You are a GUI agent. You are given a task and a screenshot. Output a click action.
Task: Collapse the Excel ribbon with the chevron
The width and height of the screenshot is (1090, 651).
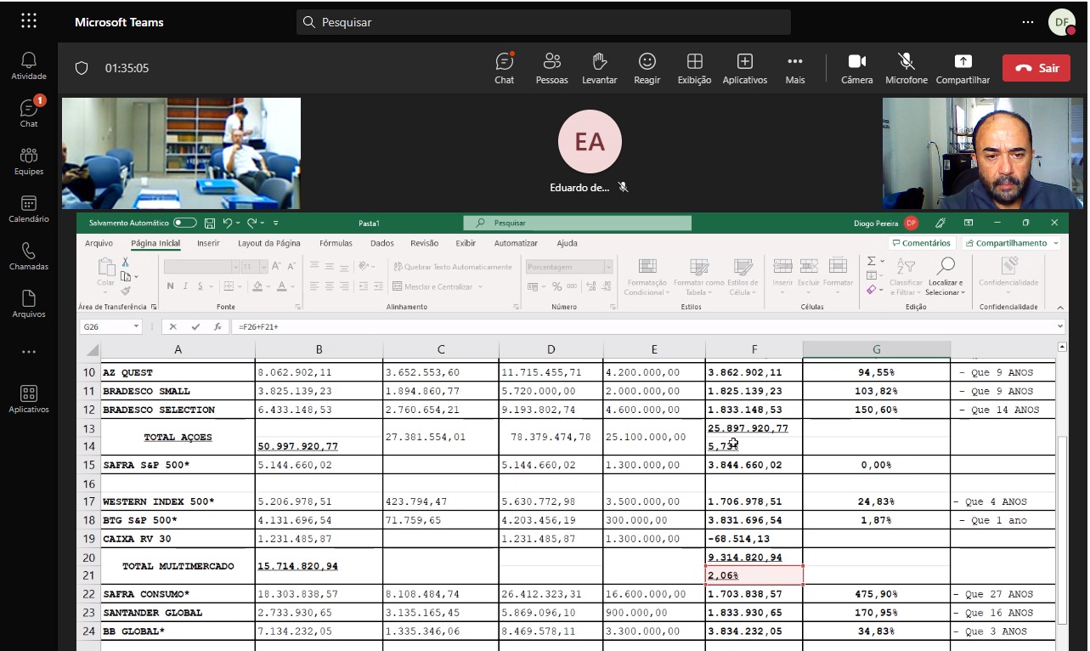click(x=1059, y=308)
